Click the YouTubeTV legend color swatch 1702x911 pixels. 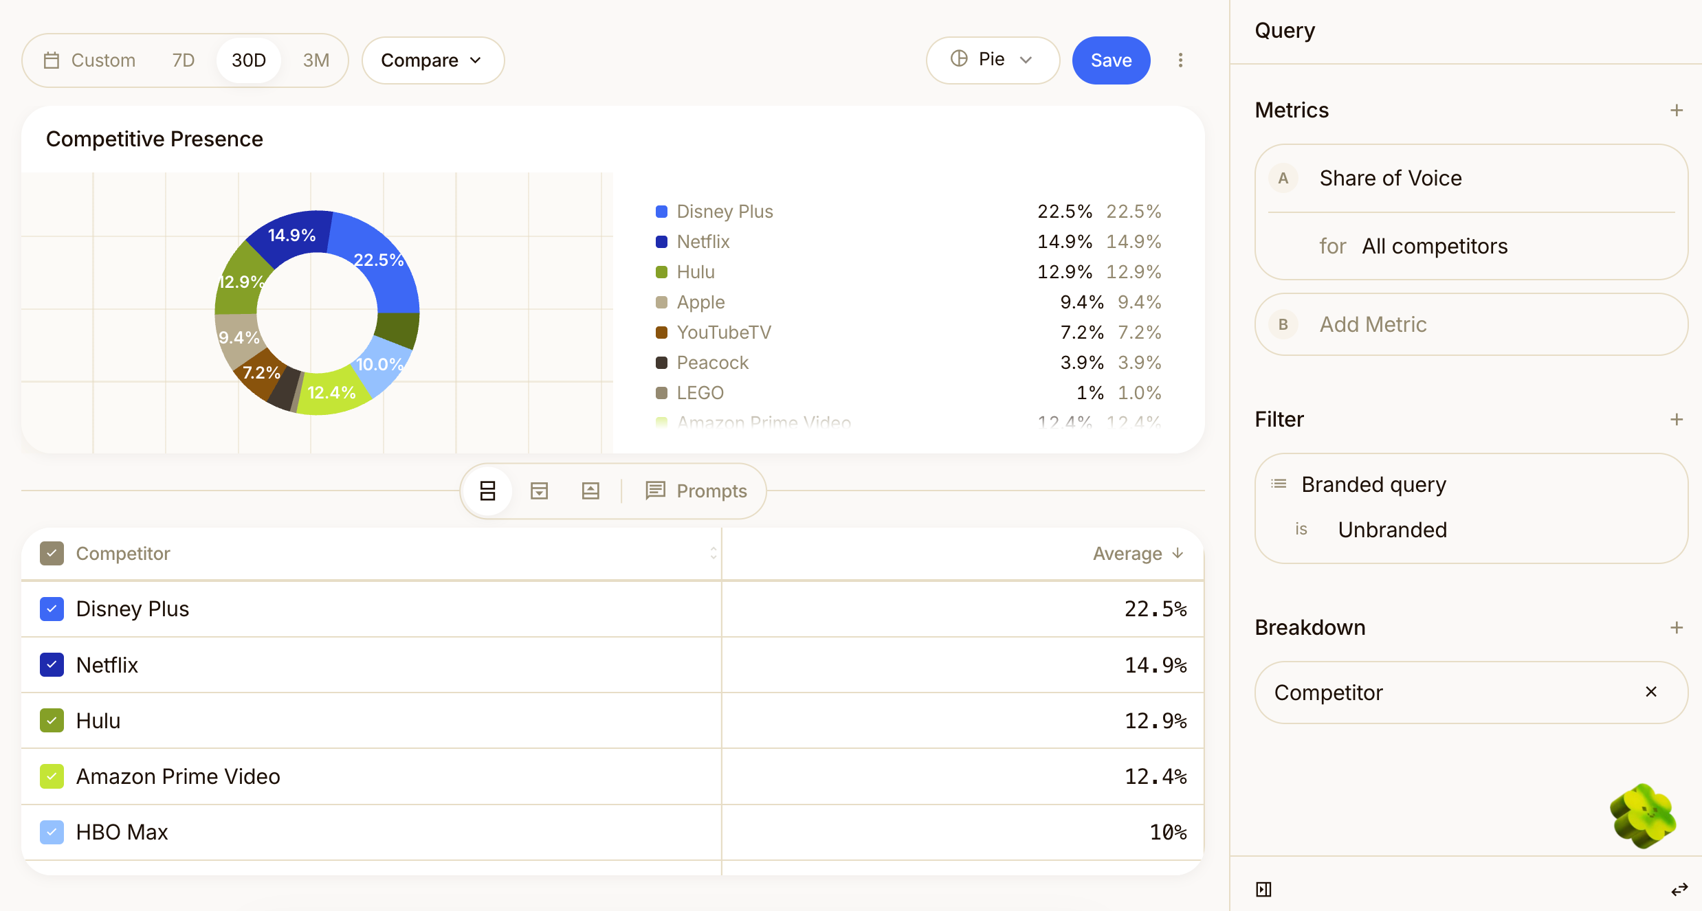[x=661, y=333]
